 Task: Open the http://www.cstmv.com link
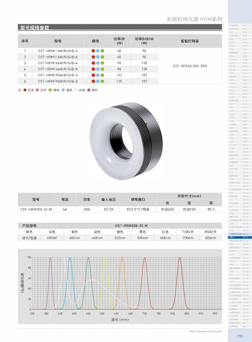[x=206, y=331]
